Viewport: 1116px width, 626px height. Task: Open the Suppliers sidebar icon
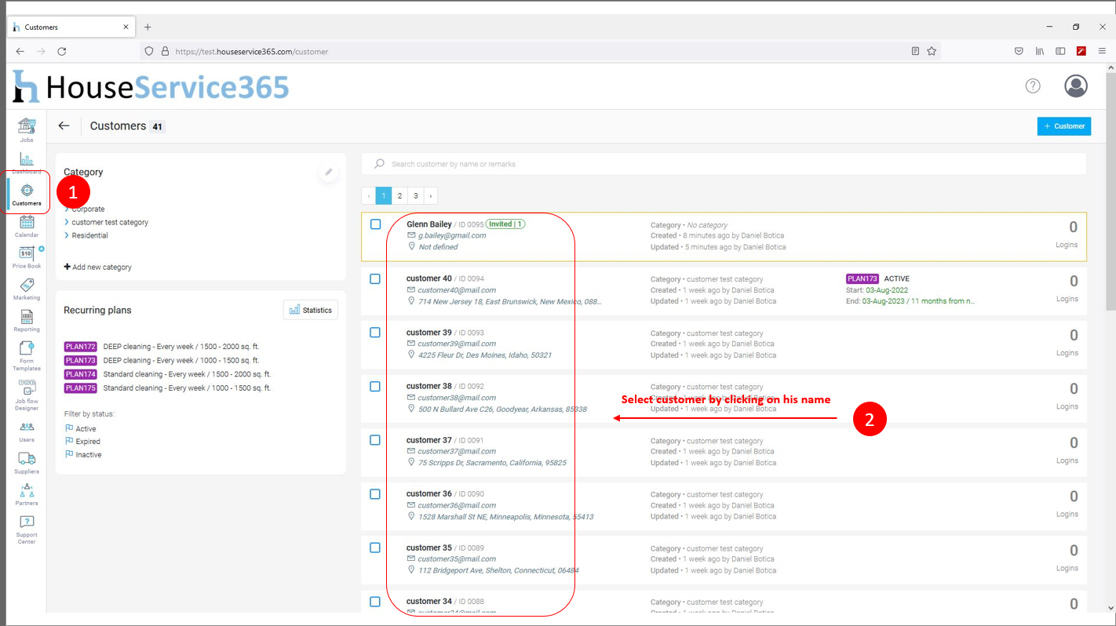pos(27,462)
